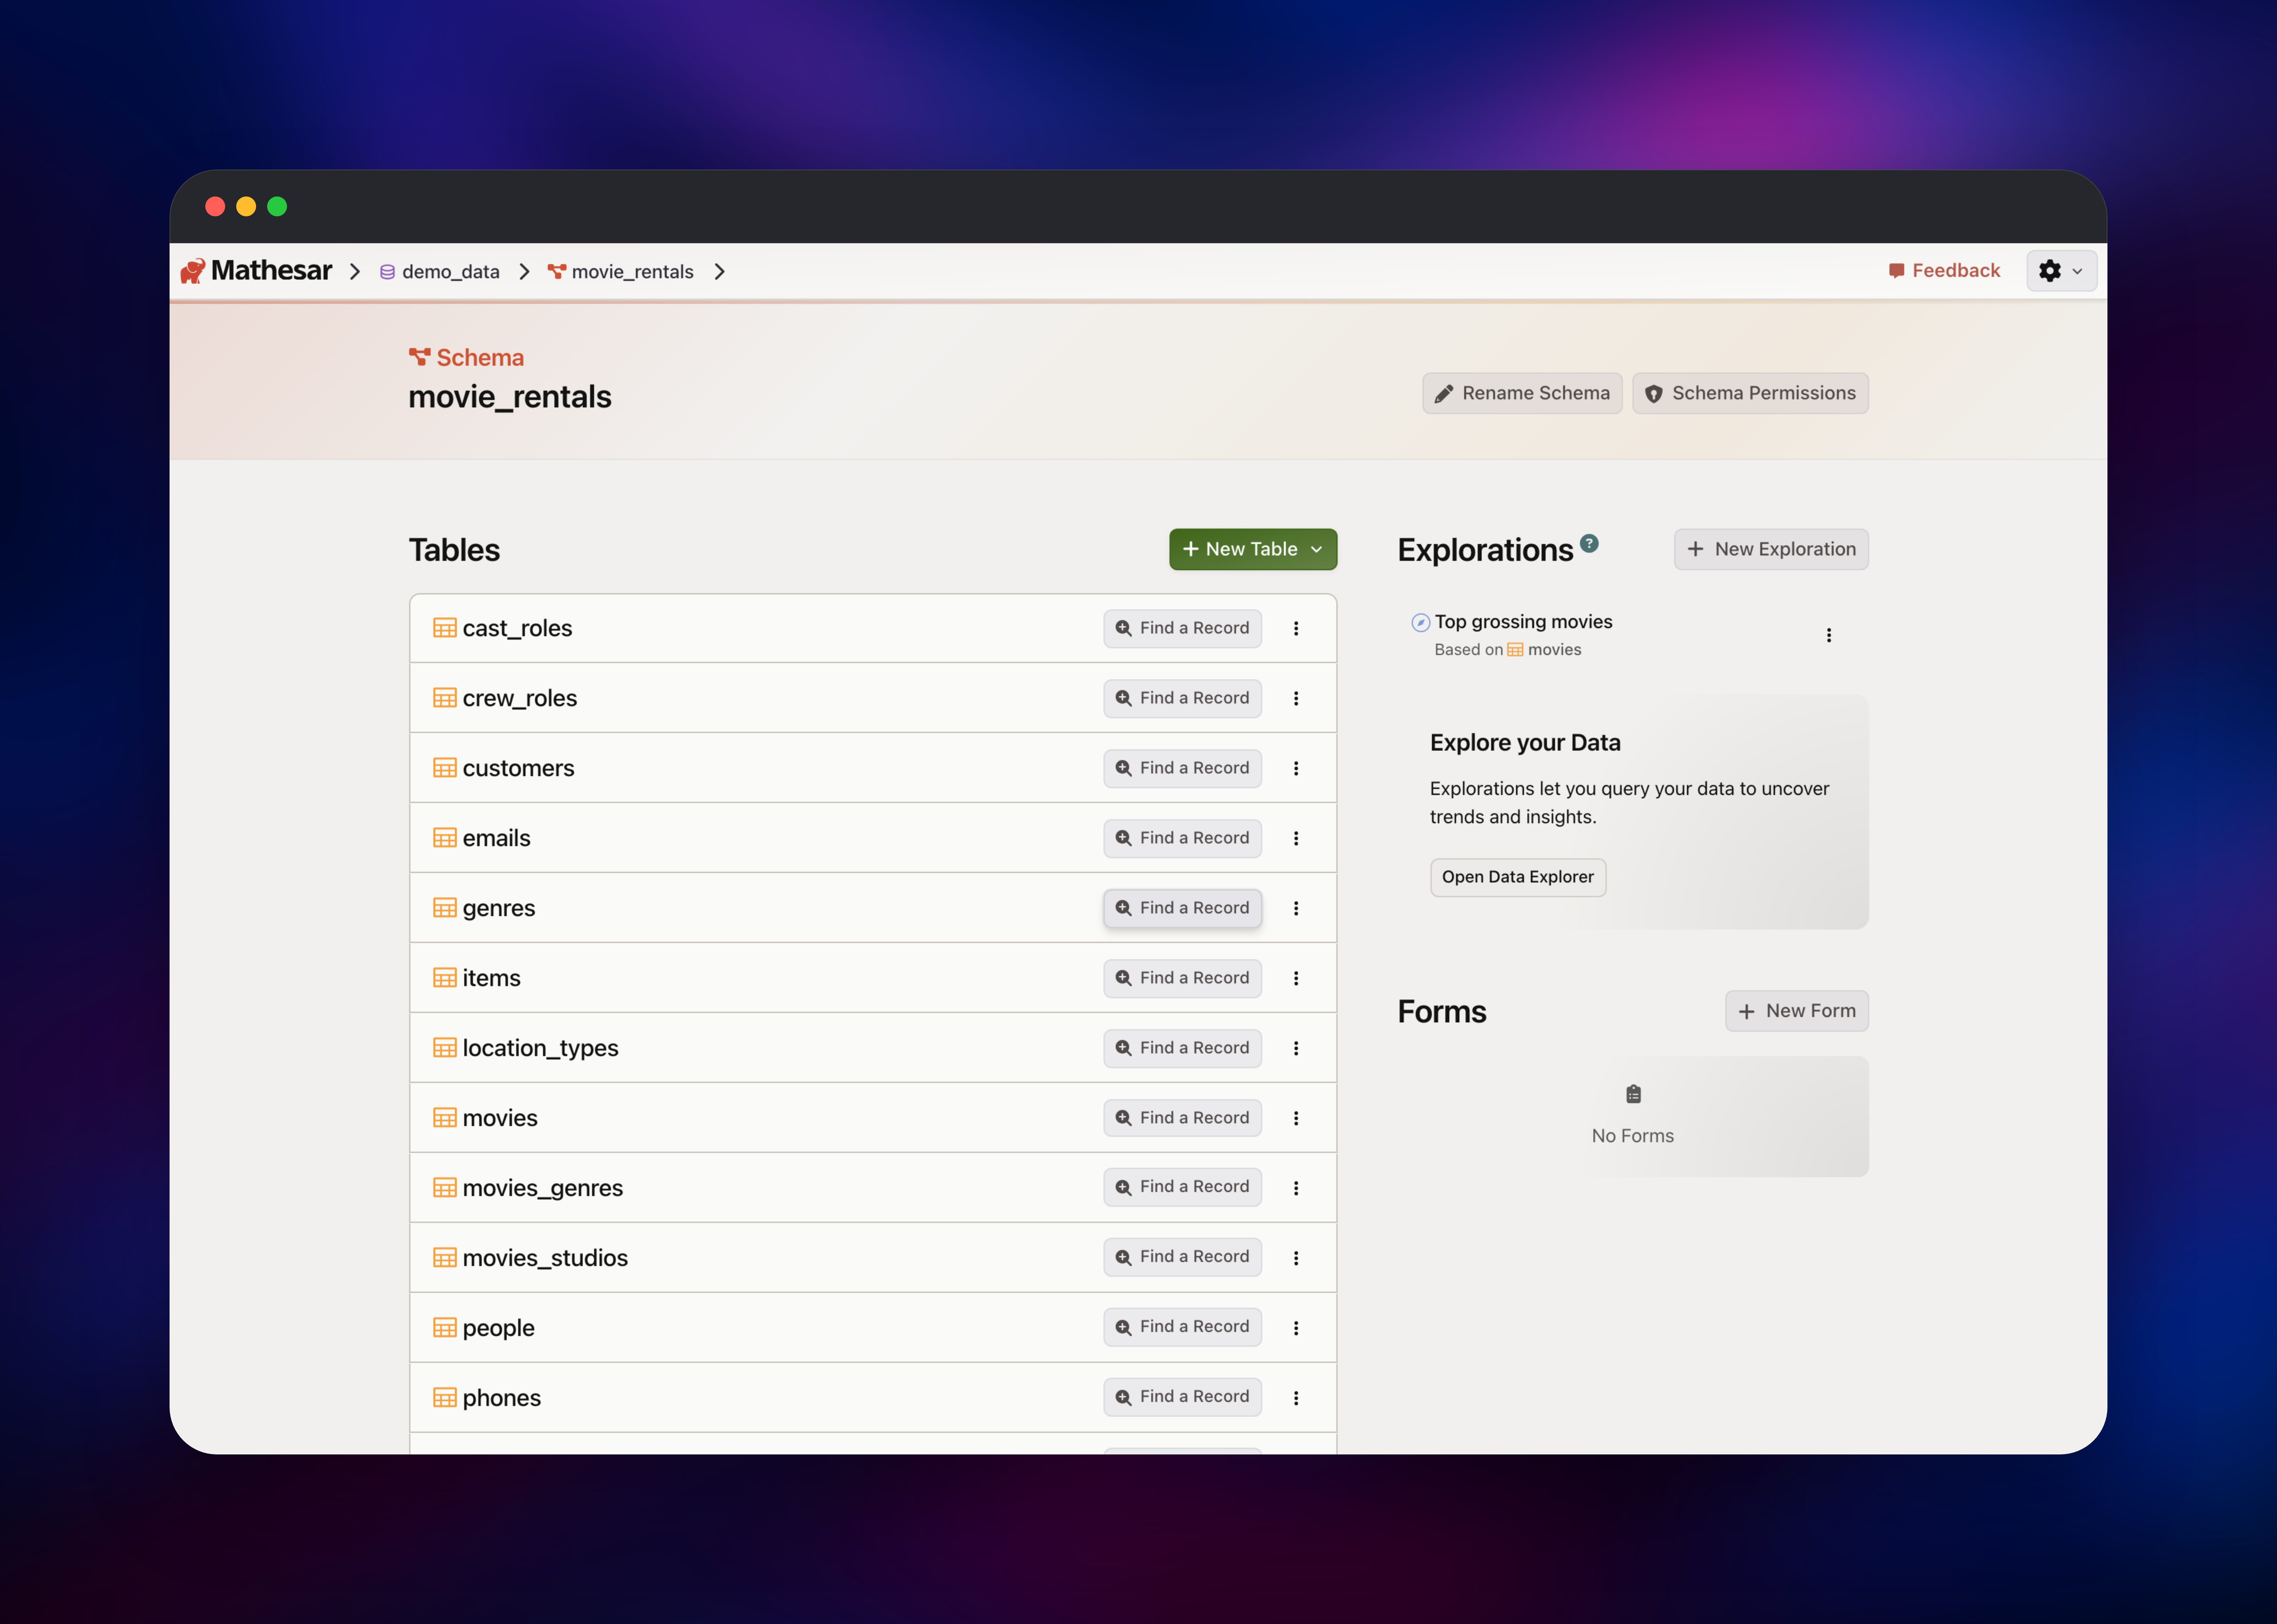Click Find a Record for items
Viewport: 2277px width, 1624px height.
click(x=1182, y=978)
